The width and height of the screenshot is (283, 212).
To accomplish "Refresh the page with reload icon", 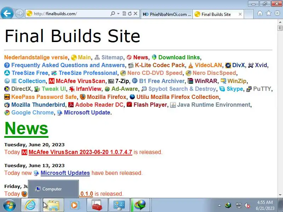I will click(x=130, y=13).
